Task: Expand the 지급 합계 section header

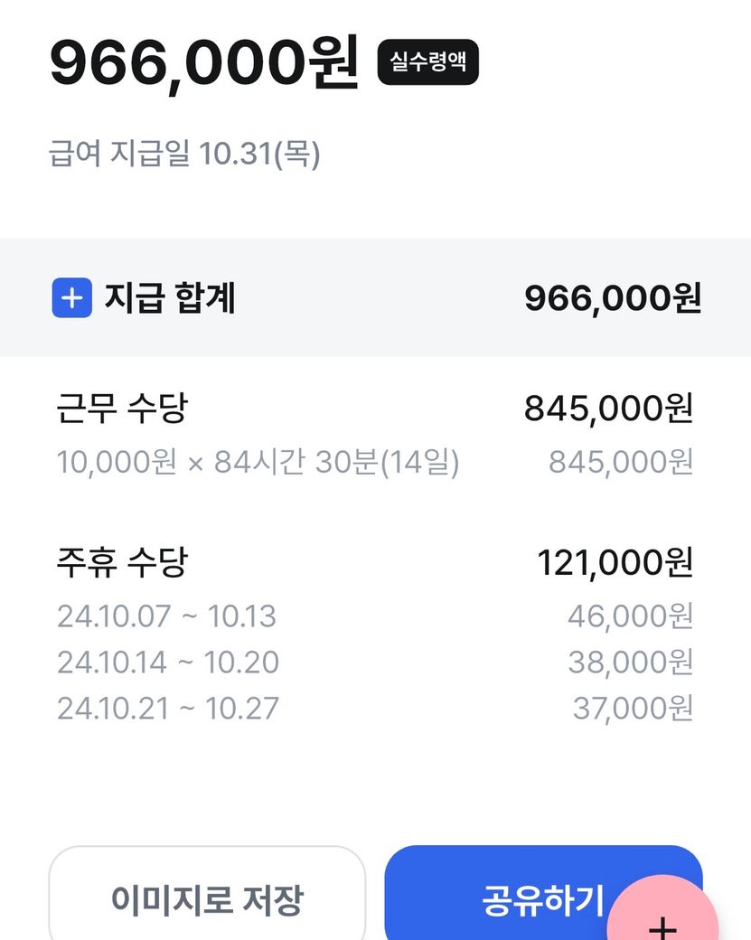Action: [x=170, y=298]
